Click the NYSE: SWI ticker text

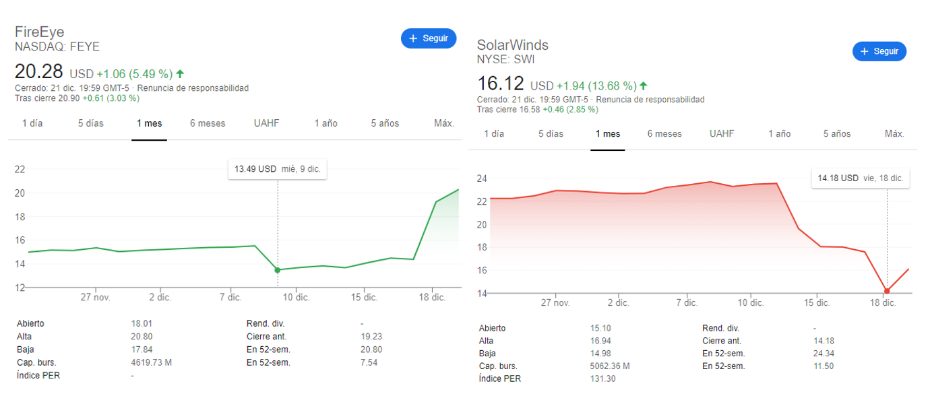(x=506, y=59)
